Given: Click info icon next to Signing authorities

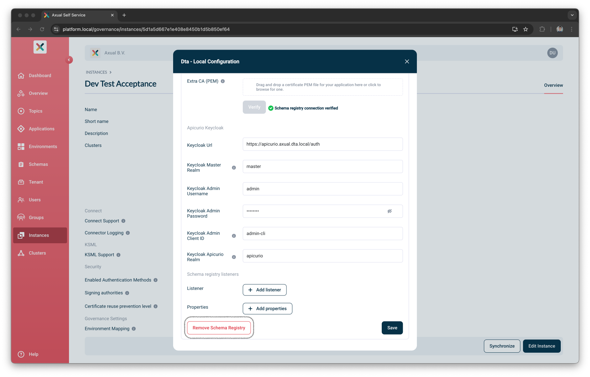Looking at the screenshot, I should (127, 293).
